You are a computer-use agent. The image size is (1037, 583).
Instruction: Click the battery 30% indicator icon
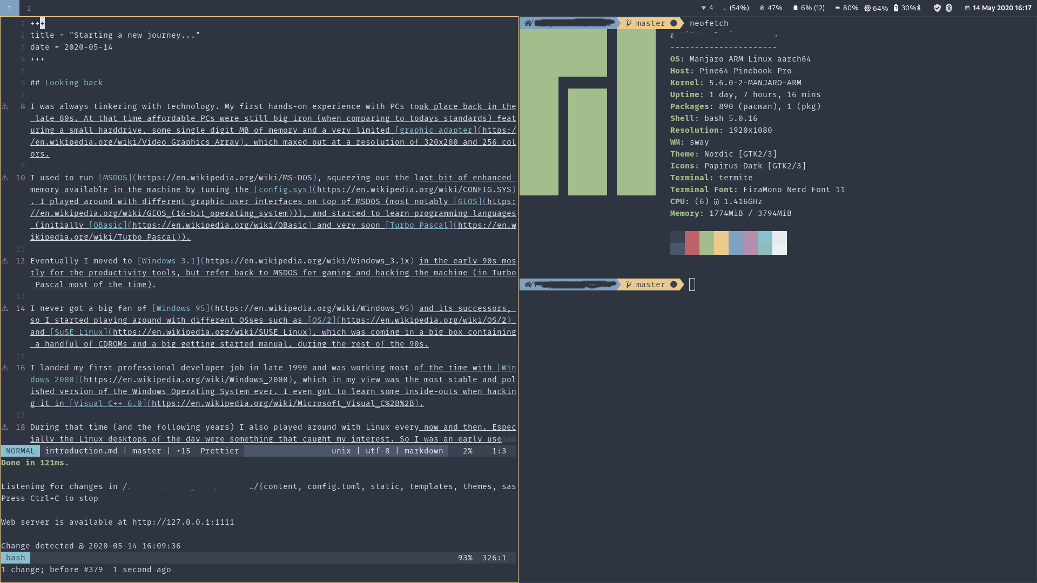[896, 8]
